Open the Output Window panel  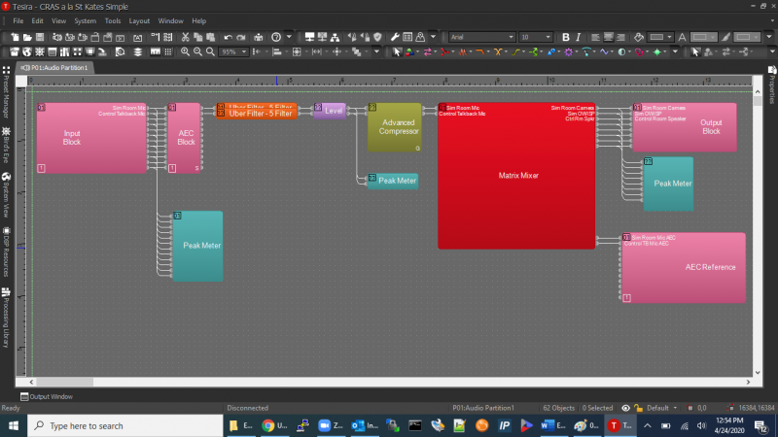(x=47, y=396)
